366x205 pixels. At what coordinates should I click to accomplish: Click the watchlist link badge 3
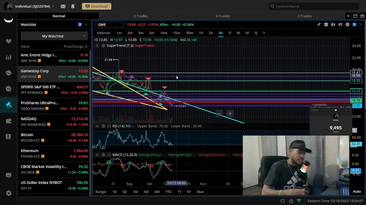(80, 24)
